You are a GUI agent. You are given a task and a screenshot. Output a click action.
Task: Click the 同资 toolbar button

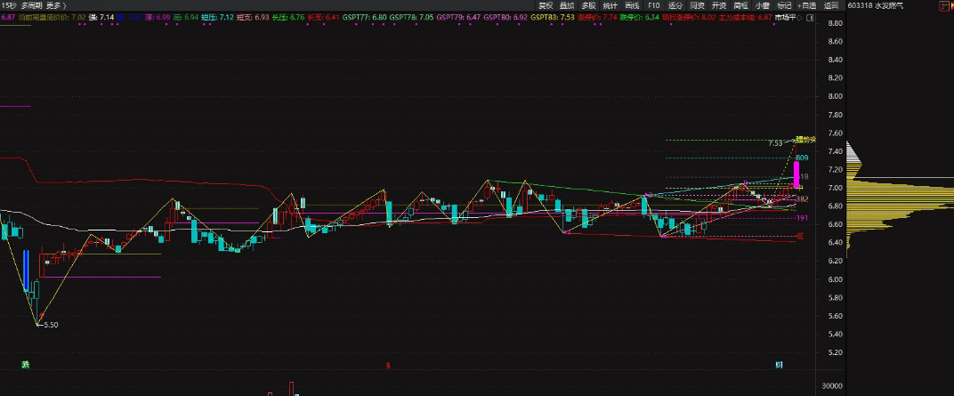click(697, 5)
